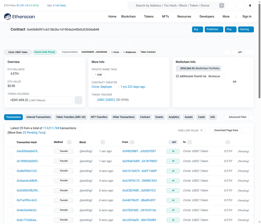Switch to NFT Transfers tab
261x224 pixels.
(x=99, y=117)
